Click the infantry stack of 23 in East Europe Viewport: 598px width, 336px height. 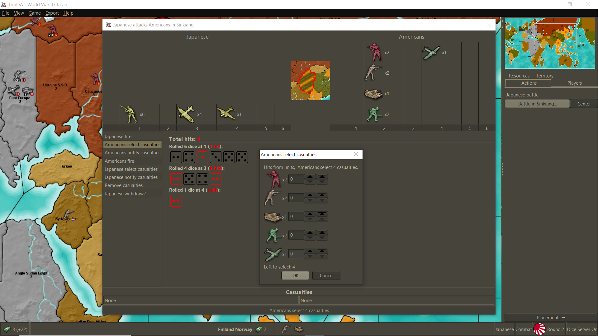point(19,76)
